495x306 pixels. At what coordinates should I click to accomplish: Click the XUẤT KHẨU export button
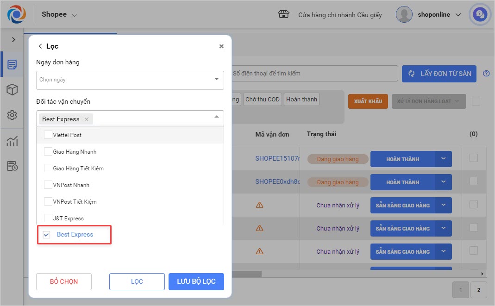(x=368, y=101)
